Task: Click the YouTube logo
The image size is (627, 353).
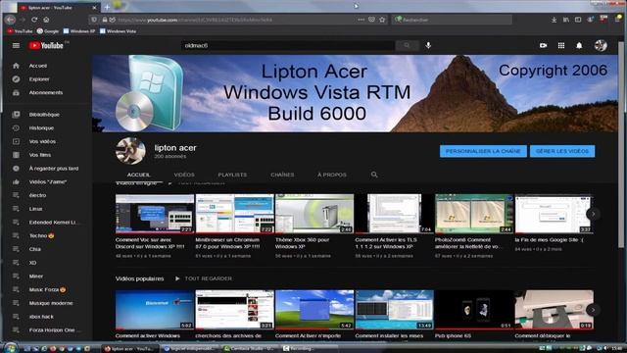Action: pyautogui.click(x=46, y=46)
